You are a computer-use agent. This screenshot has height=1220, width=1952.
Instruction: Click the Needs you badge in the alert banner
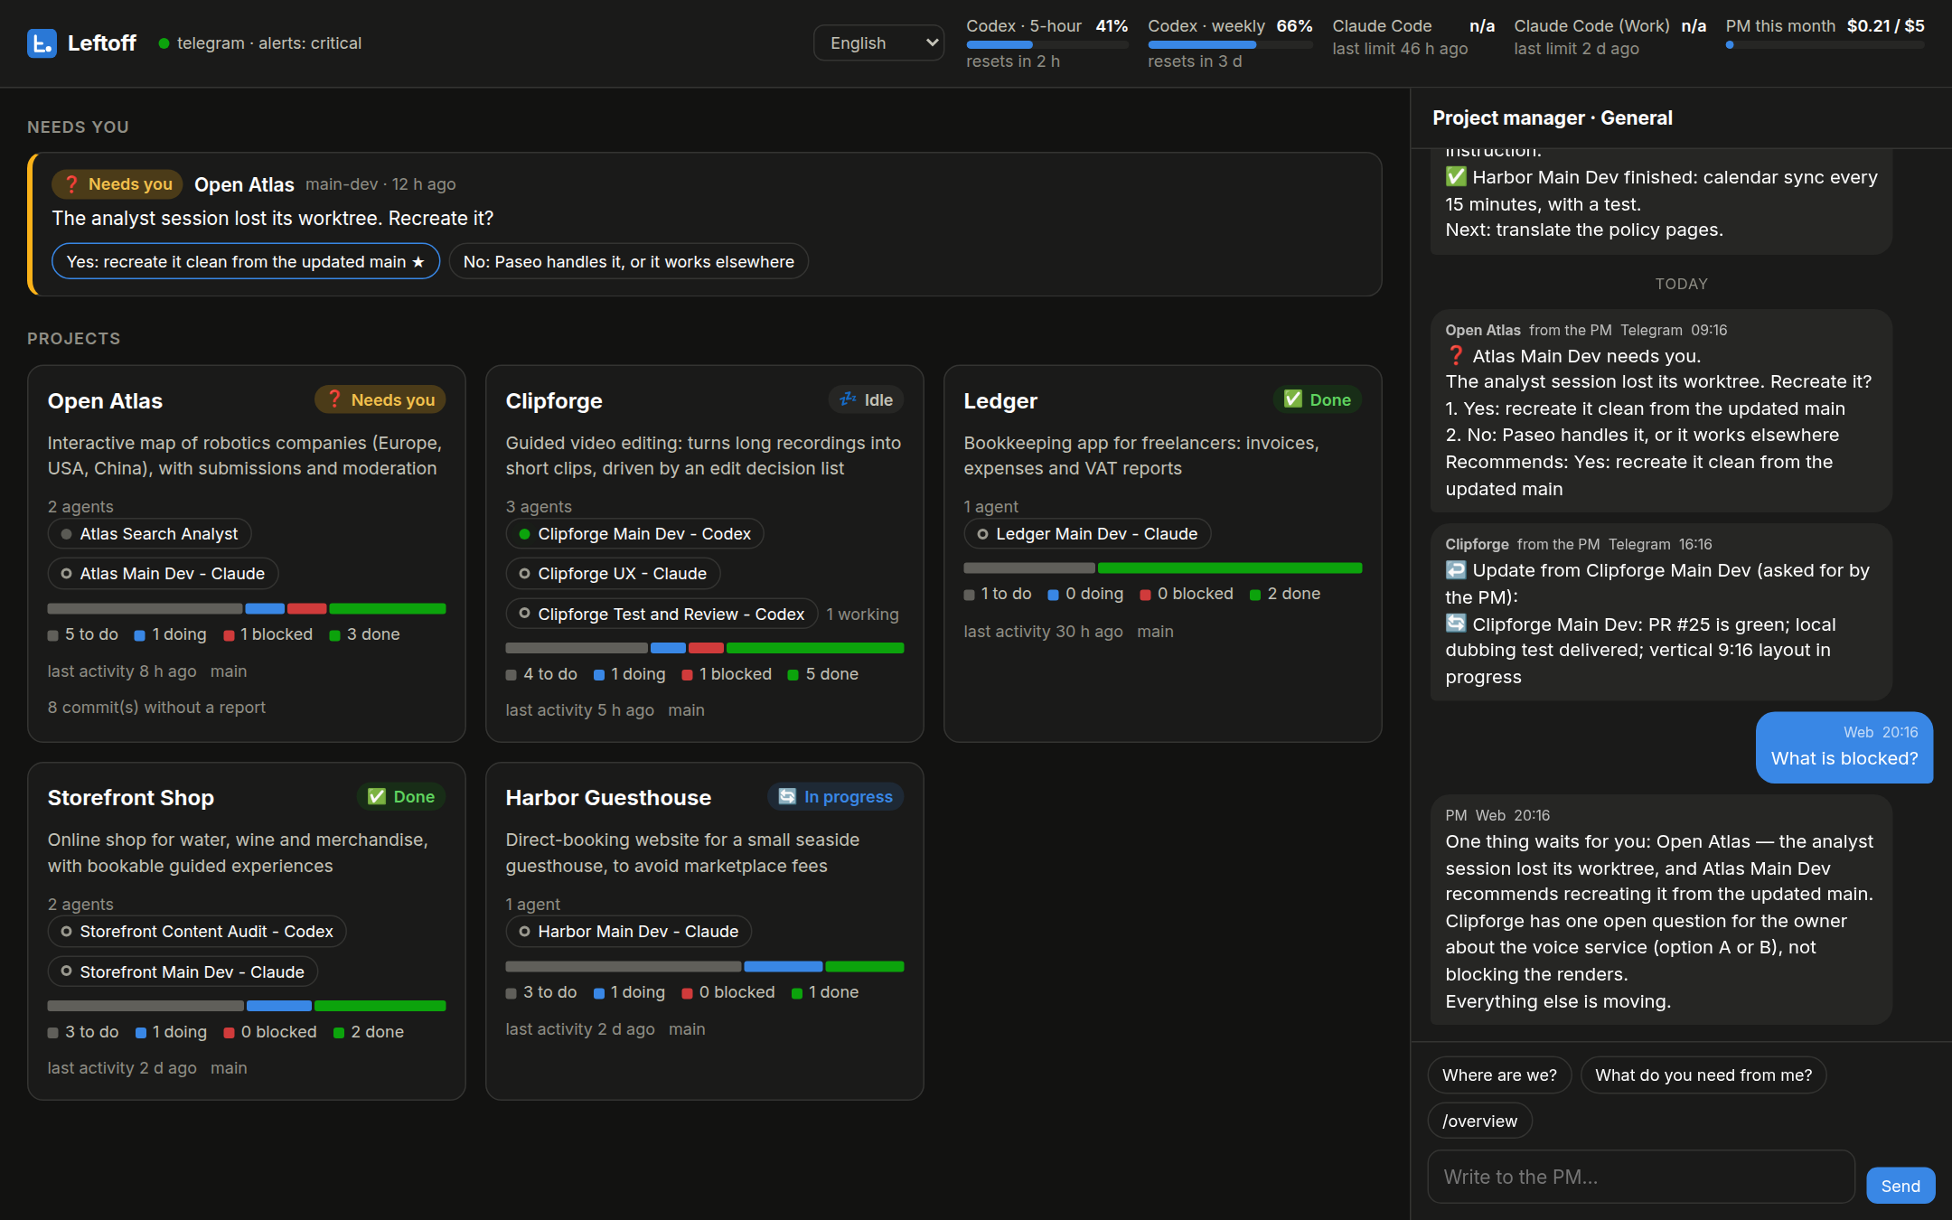click(117, 184)
